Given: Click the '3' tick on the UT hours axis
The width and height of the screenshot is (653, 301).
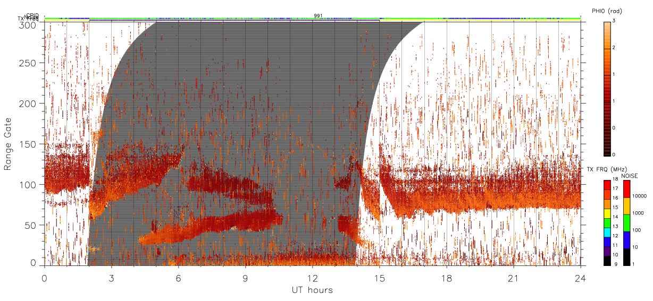Looking at the screenshot, I should click(x=111, y=278).
